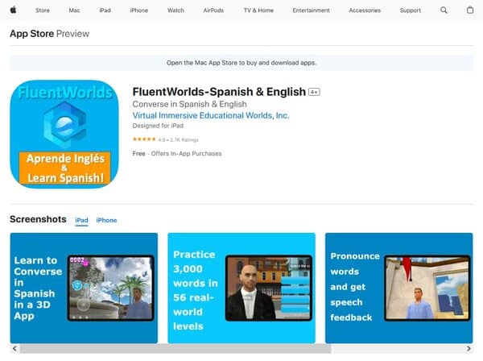Open the AirPods menu

tap(213, 10)
